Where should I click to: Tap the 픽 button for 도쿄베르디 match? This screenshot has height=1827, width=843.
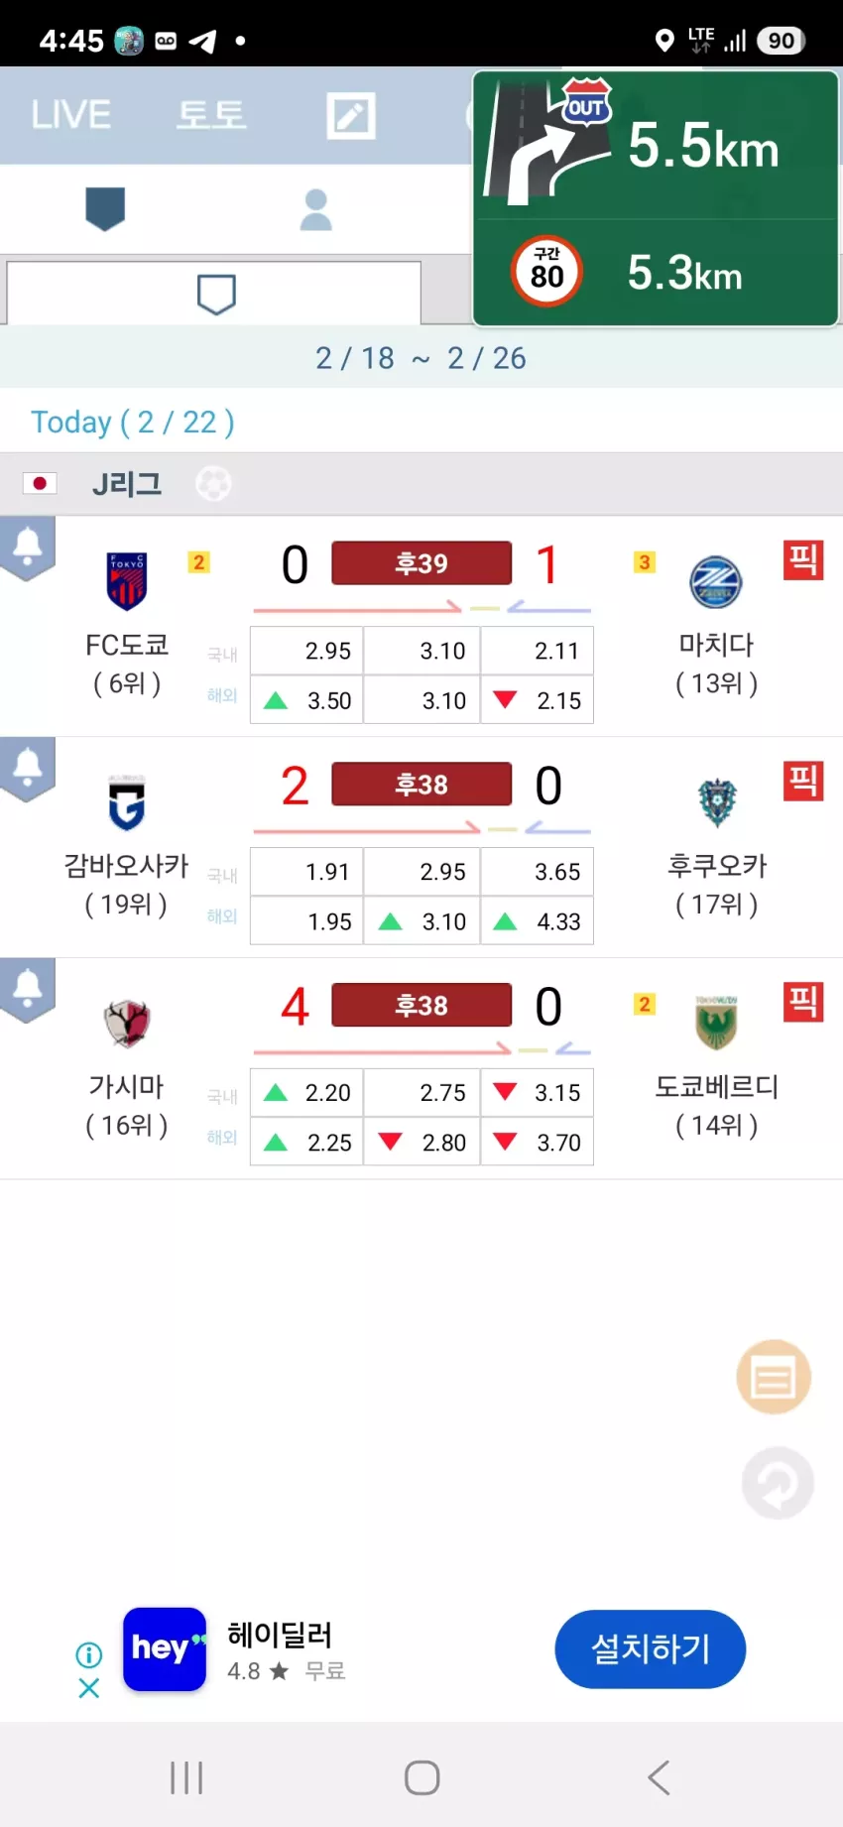(802, 1002)
